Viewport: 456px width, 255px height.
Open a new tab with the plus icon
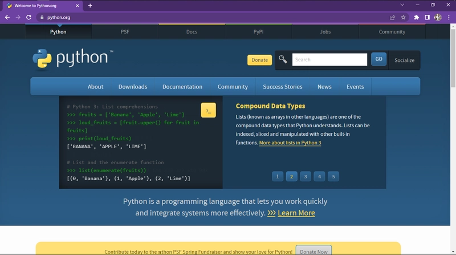90,6
